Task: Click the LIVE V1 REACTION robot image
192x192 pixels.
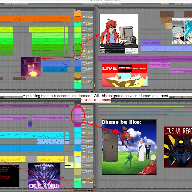Action: pyautogui.click(x=178, y=147)
